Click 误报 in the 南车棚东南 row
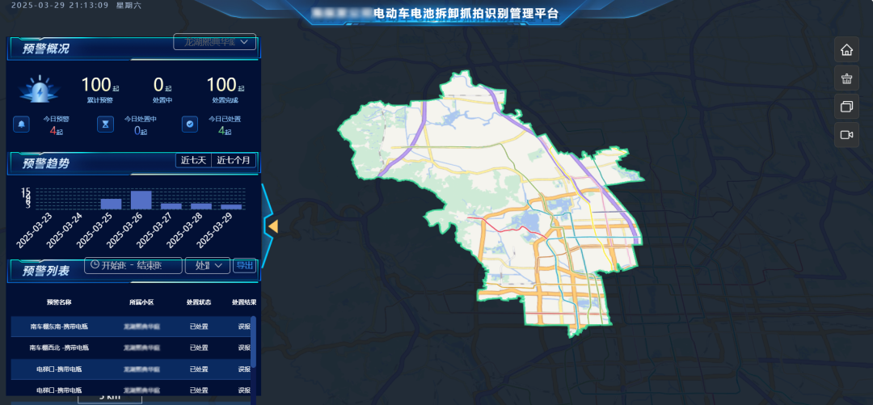The height and width of the screenshot is (405, 873). 244,327
